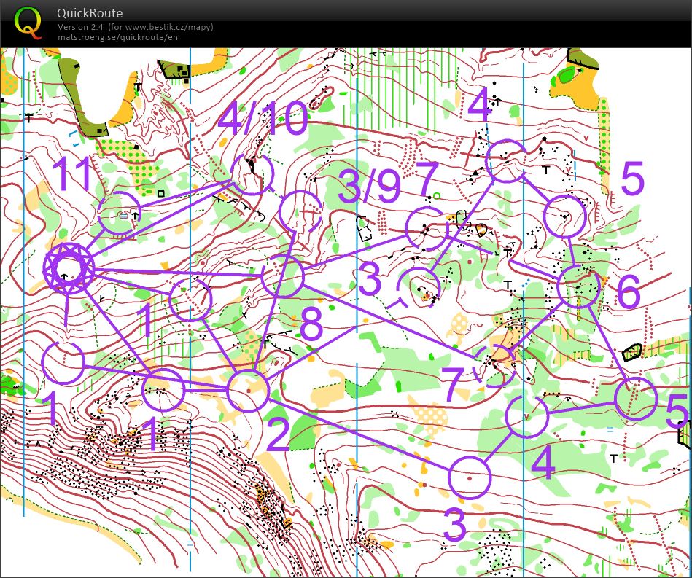Click the black-outlined green hatched polygon symbol
Image resolution: width=692 pixels, height=578 pixels.
coord(633,351)
